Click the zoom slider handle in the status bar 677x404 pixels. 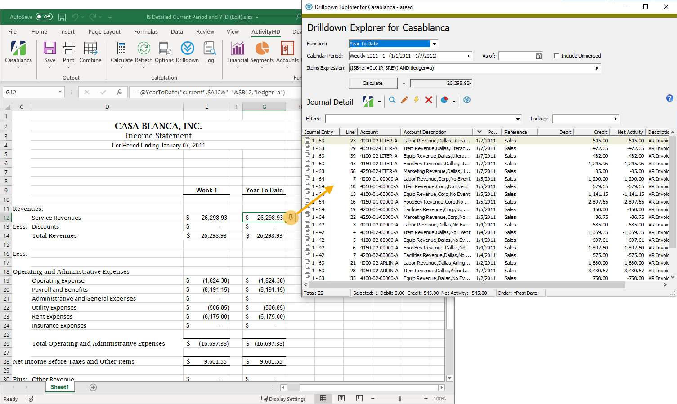point(399,399)
